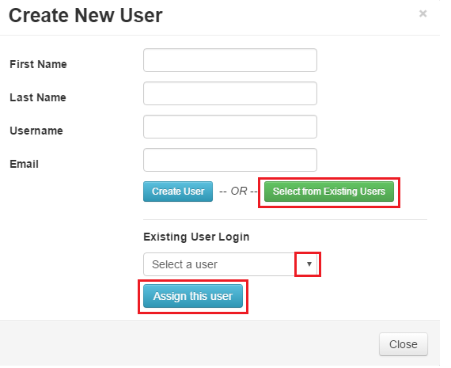Click the Username label
The width and height of the screenshot is (451, 368).
[36, 131]
